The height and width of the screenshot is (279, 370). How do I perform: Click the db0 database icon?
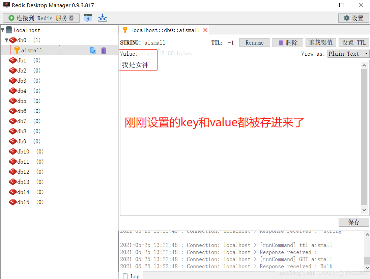[13, 40]
